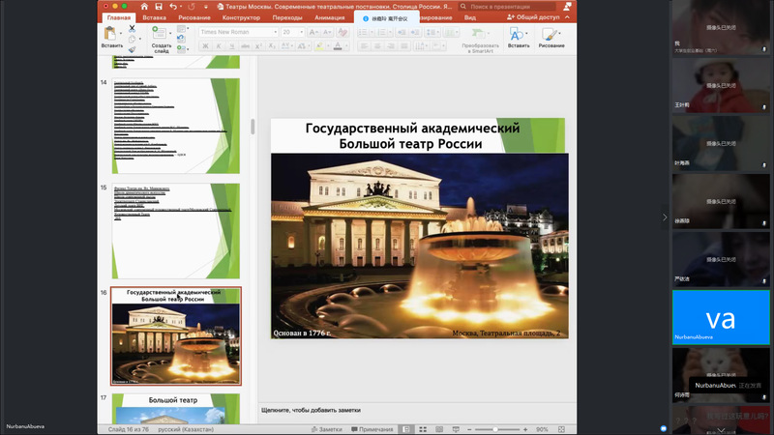The width and height of the screenshot is (774, 435).
Task: Open the Конструктор ribbon tab
Action: point(241,17)
